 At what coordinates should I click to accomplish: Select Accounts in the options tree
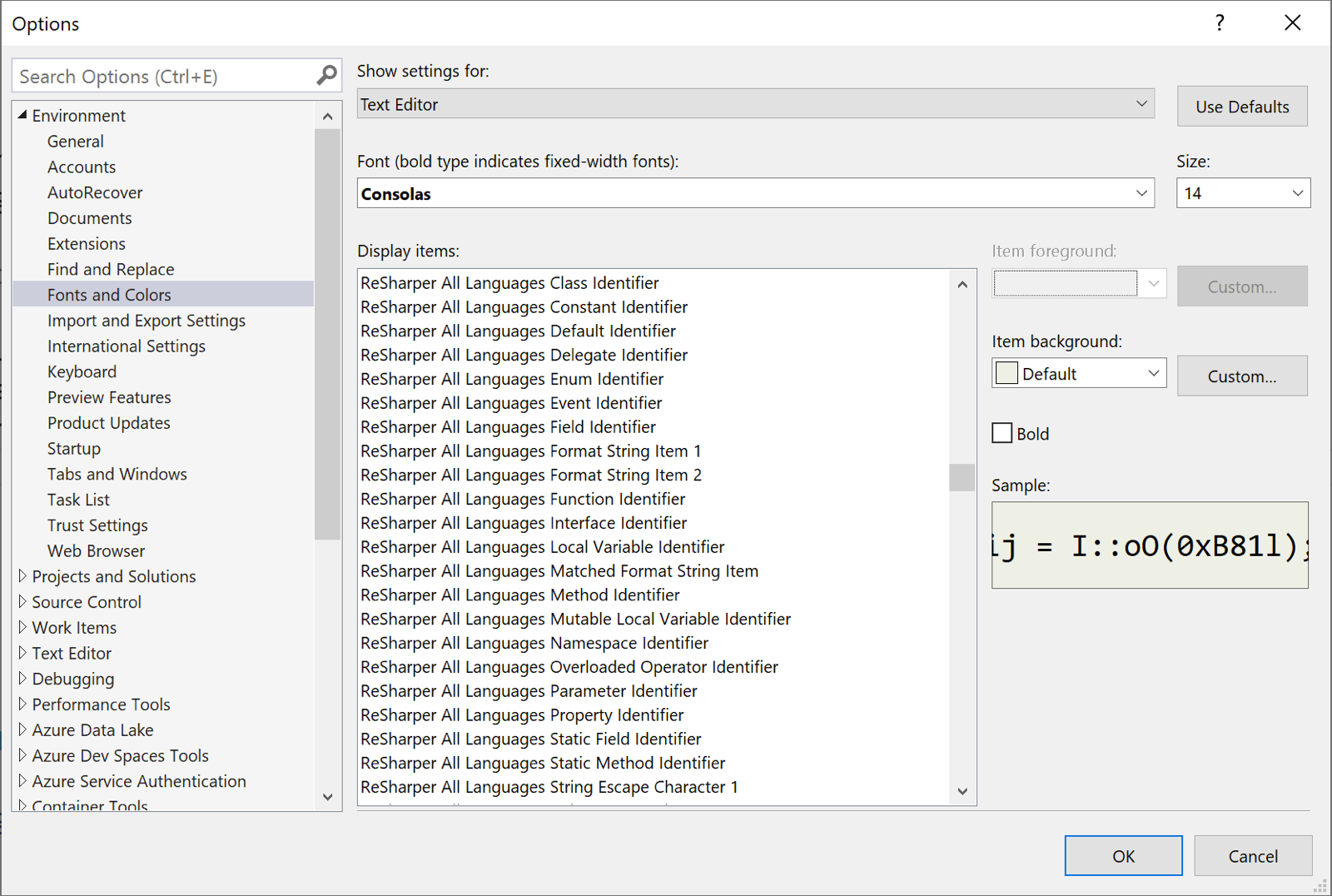point(82,167)
